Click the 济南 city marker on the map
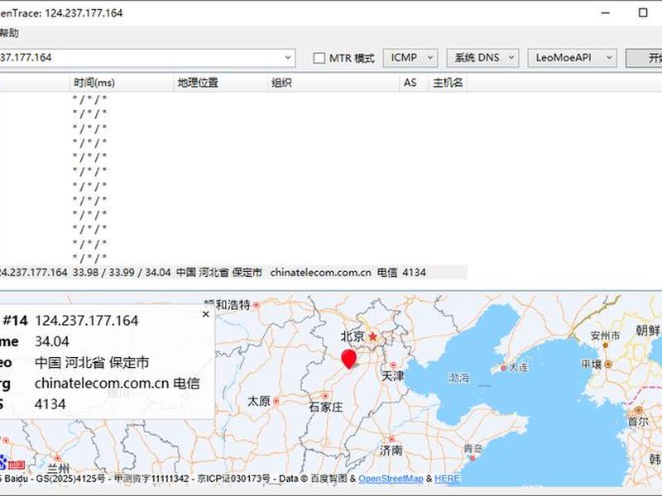662x496 pixels. 391,440
